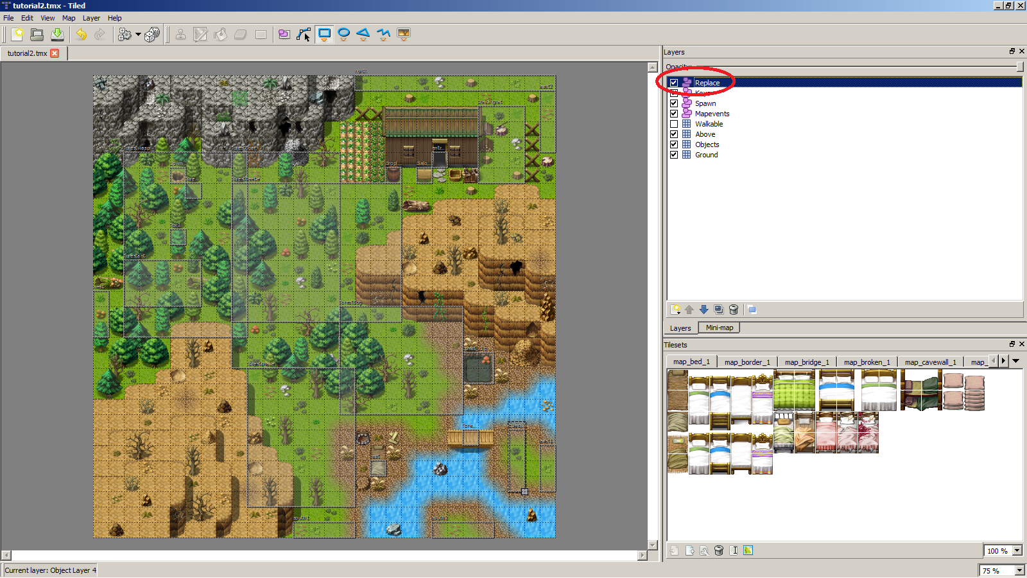Enable visibility of the Walkable layer
Screen dimensions: 1027x578
(x=674, y=124)
